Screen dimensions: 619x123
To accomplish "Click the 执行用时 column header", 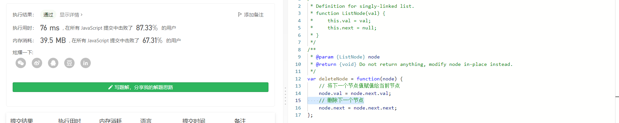I will tap(70, 121).
